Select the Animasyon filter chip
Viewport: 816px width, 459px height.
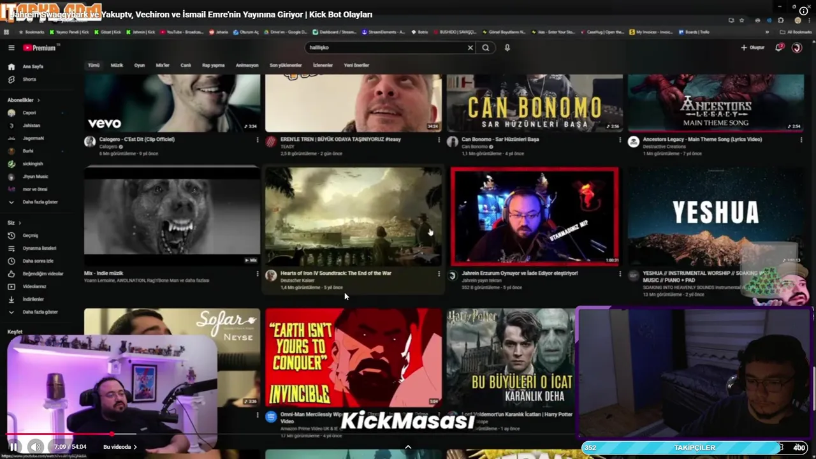(x=247, y=65)
